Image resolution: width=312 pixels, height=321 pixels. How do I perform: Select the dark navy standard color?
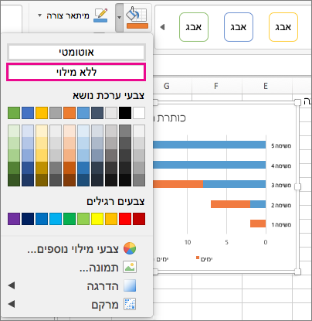(28, 219)
